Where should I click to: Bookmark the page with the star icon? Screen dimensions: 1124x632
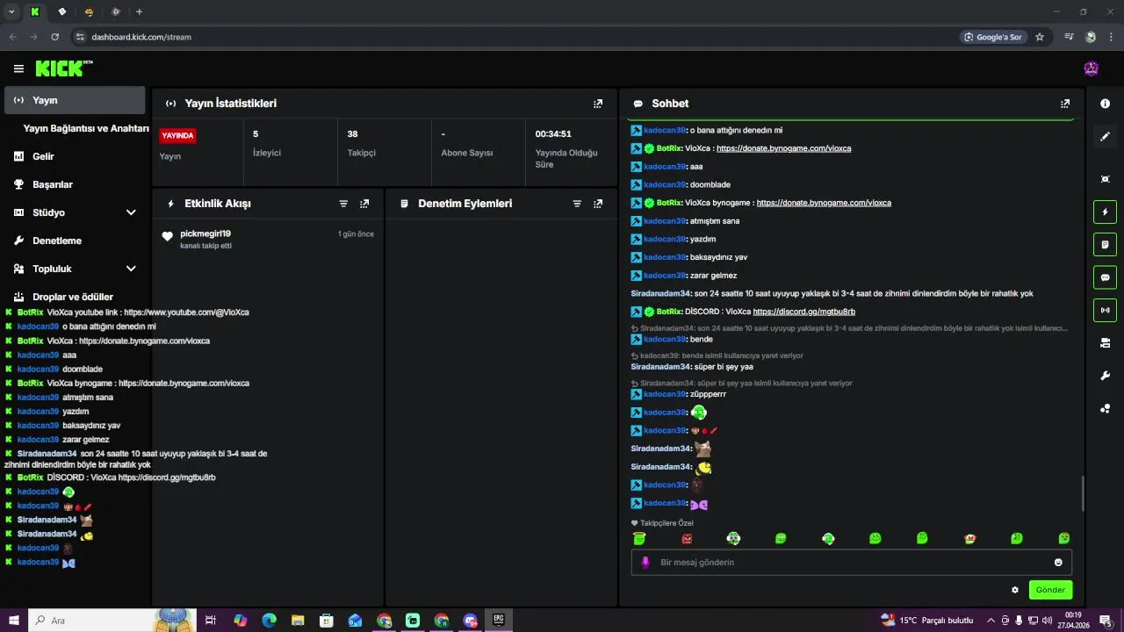[x=1040, y=37]
